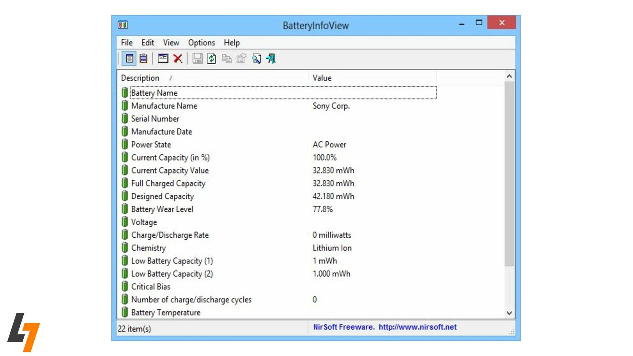This screenshot has height=356, width=633.
Task: Open the Options menu
Action: click(201, 43)
